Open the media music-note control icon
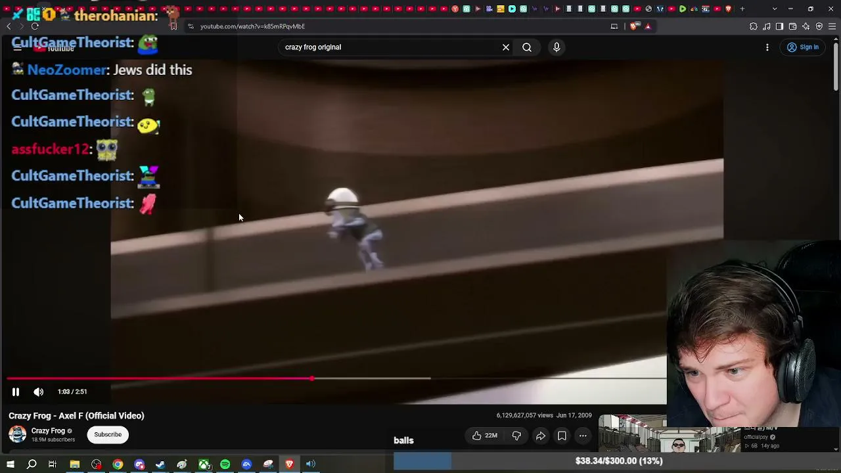The image size is (841, 473). [x=767, y=26]
